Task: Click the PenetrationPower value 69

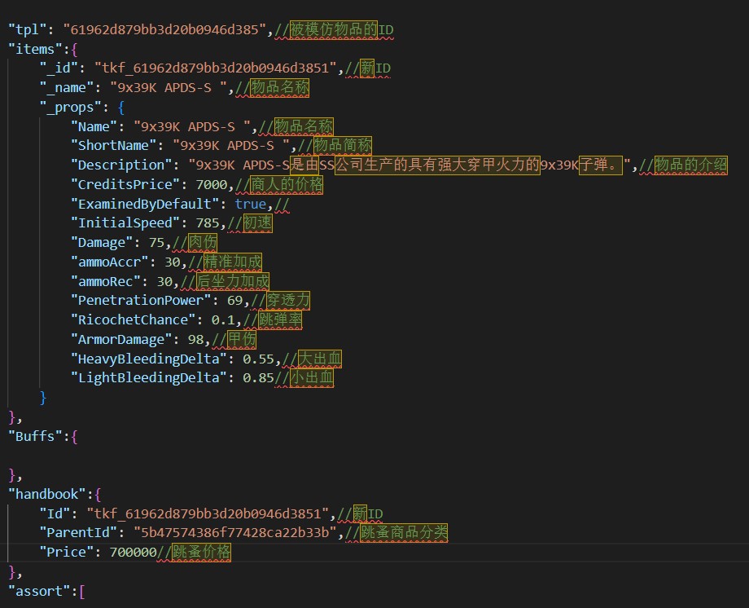Action: (x=234, y=301)
